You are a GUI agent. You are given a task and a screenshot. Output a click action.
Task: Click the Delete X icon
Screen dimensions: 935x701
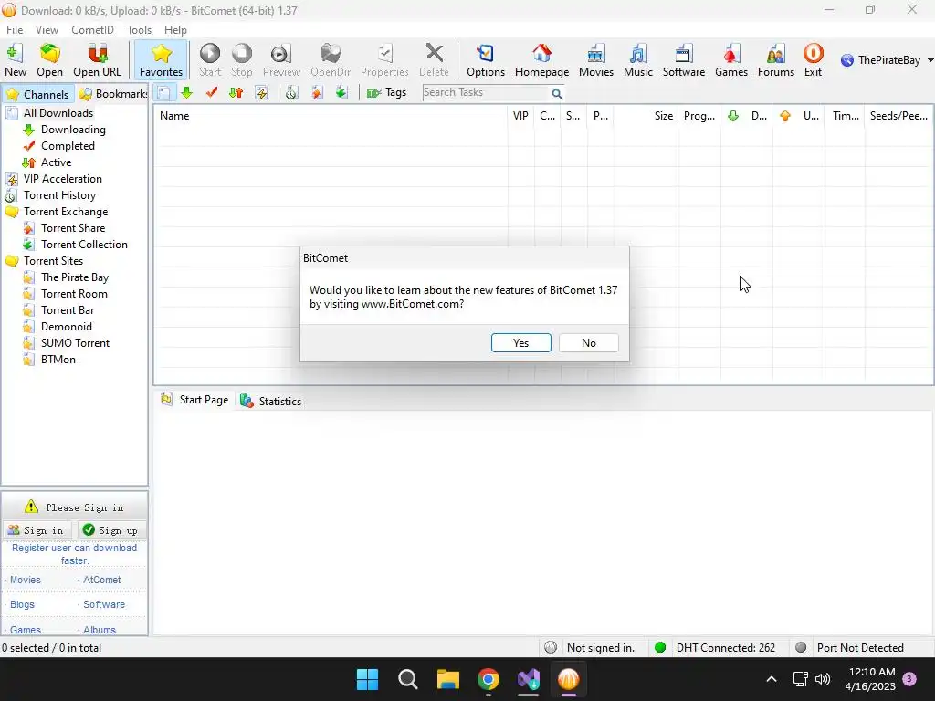tap(434, 60)
